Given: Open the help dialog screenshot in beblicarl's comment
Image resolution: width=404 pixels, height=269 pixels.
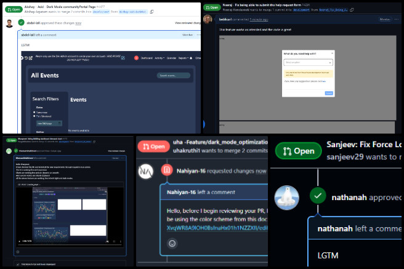Looking at the screenshot, I should (308, 78).
